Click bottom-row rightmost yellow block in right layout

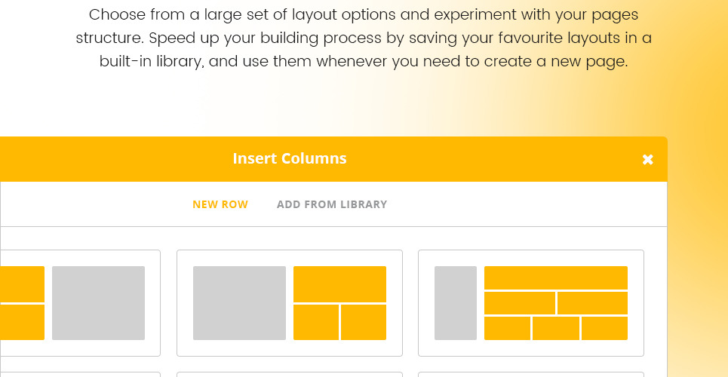coord(604,328)
